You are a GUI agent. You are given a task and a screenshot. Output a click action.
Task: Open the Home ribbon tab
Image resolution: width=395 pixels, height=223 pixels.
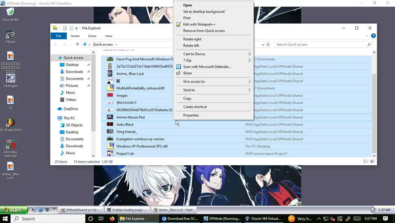[x=75, y=36]
